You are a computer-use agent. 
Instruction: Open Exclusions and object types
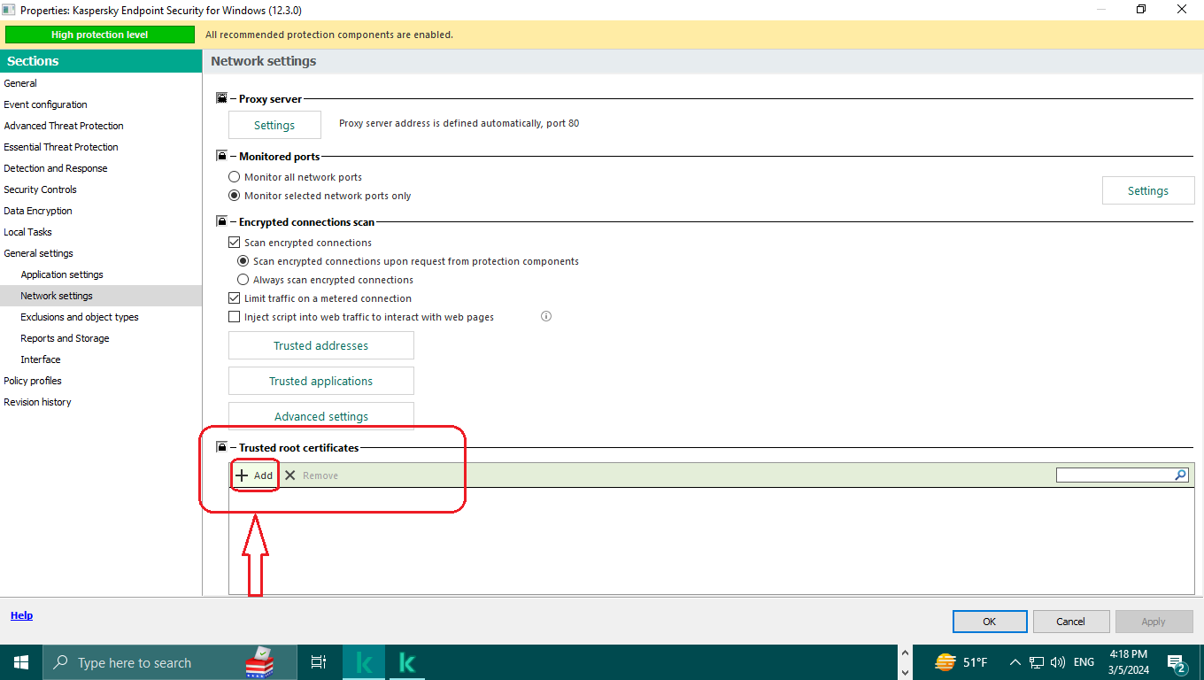tap(101, 317)
